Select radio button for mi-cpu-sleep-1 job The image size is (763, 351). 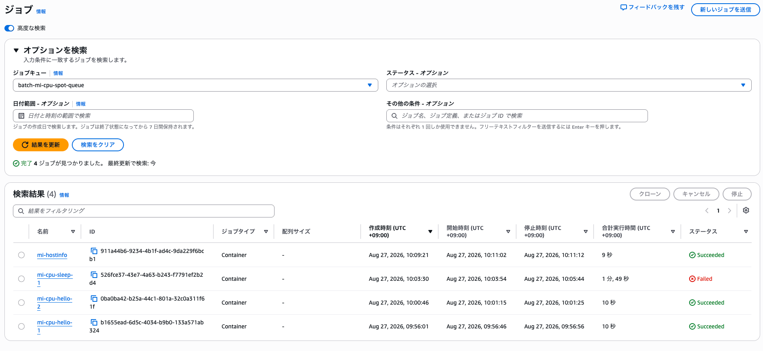click(21, 279)
